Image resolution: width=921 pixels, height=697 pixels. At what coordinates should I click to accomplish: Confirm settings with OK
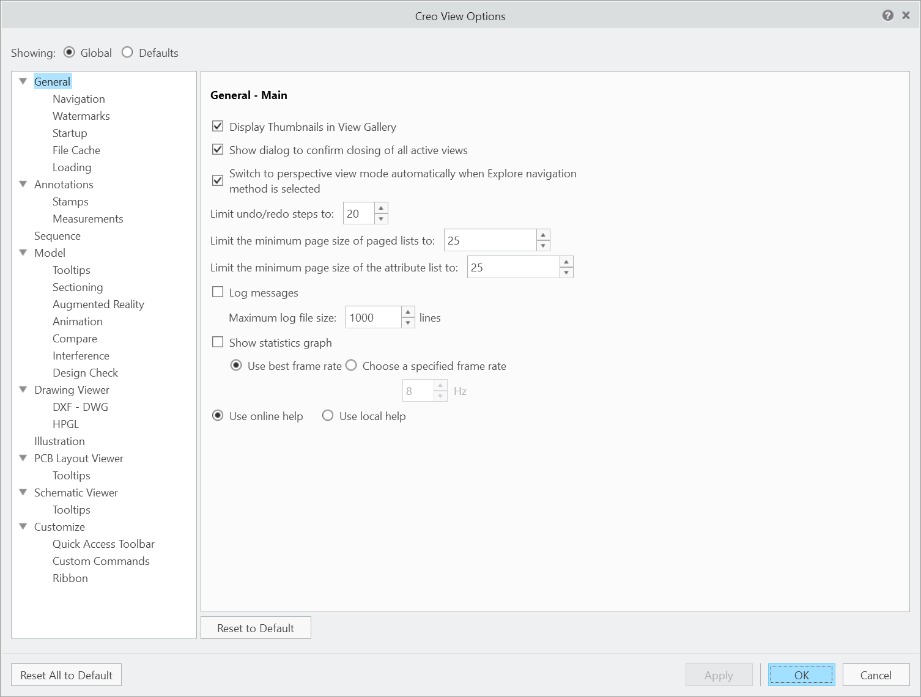[x=801, y=674]
